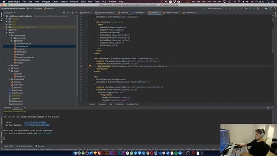Expand the data folder
This screenshot has height=156, width=277.
coord(10,65)
